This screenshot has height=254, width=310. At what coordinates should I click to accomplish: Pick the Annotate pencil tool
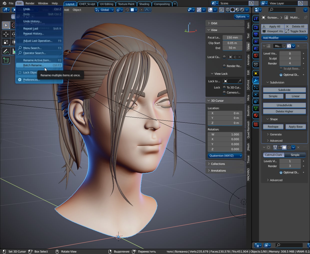[6, 51]
